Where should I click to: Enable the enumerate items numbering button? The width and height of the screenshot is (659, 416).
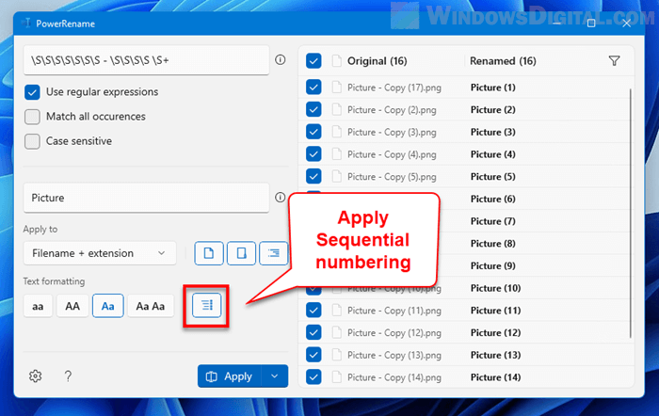206,306
